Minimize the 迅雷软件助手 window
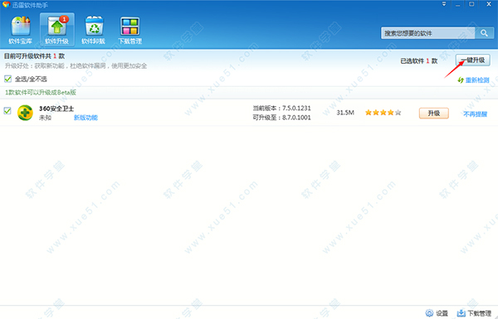 tap(457, 4)
